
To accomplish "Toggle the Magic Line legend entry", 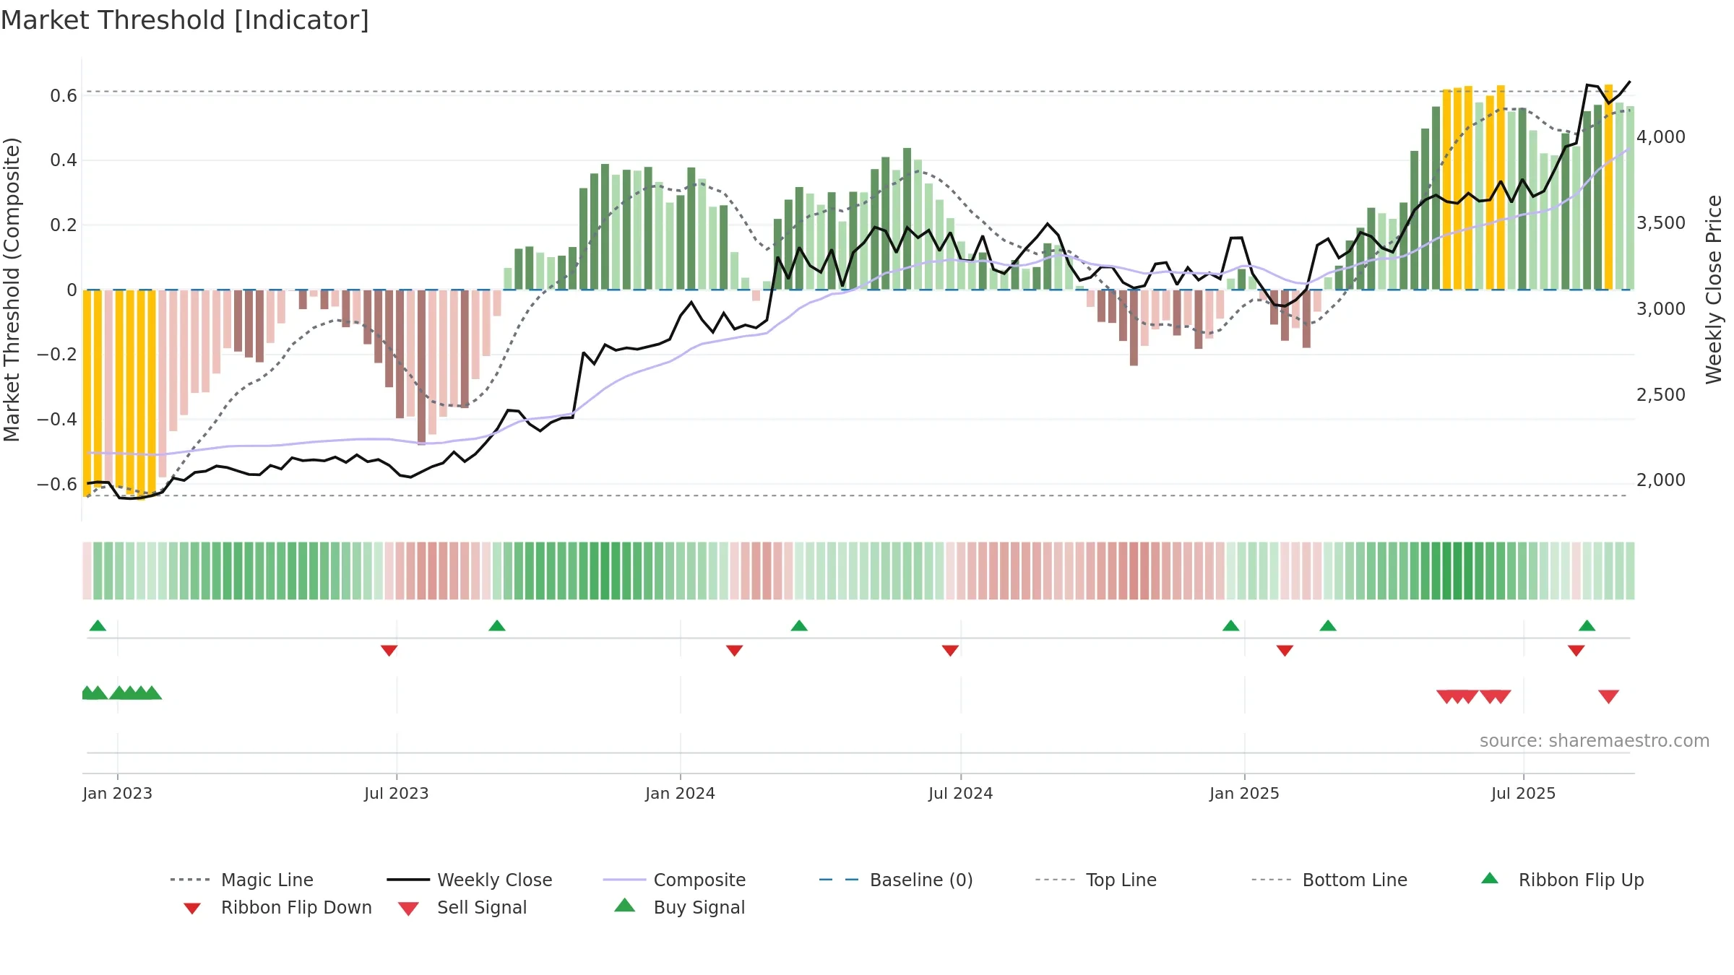I will coord(241,880).
